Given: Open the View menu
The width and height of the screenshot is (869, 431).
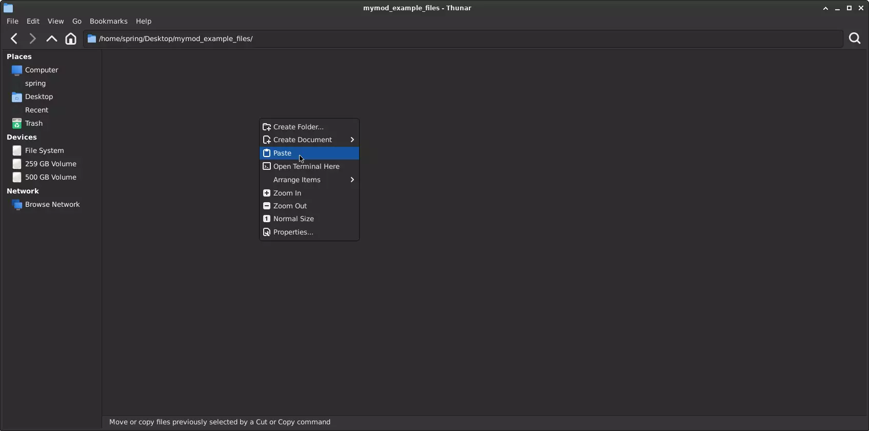Looking at the screenshot, I should [55, 21].
